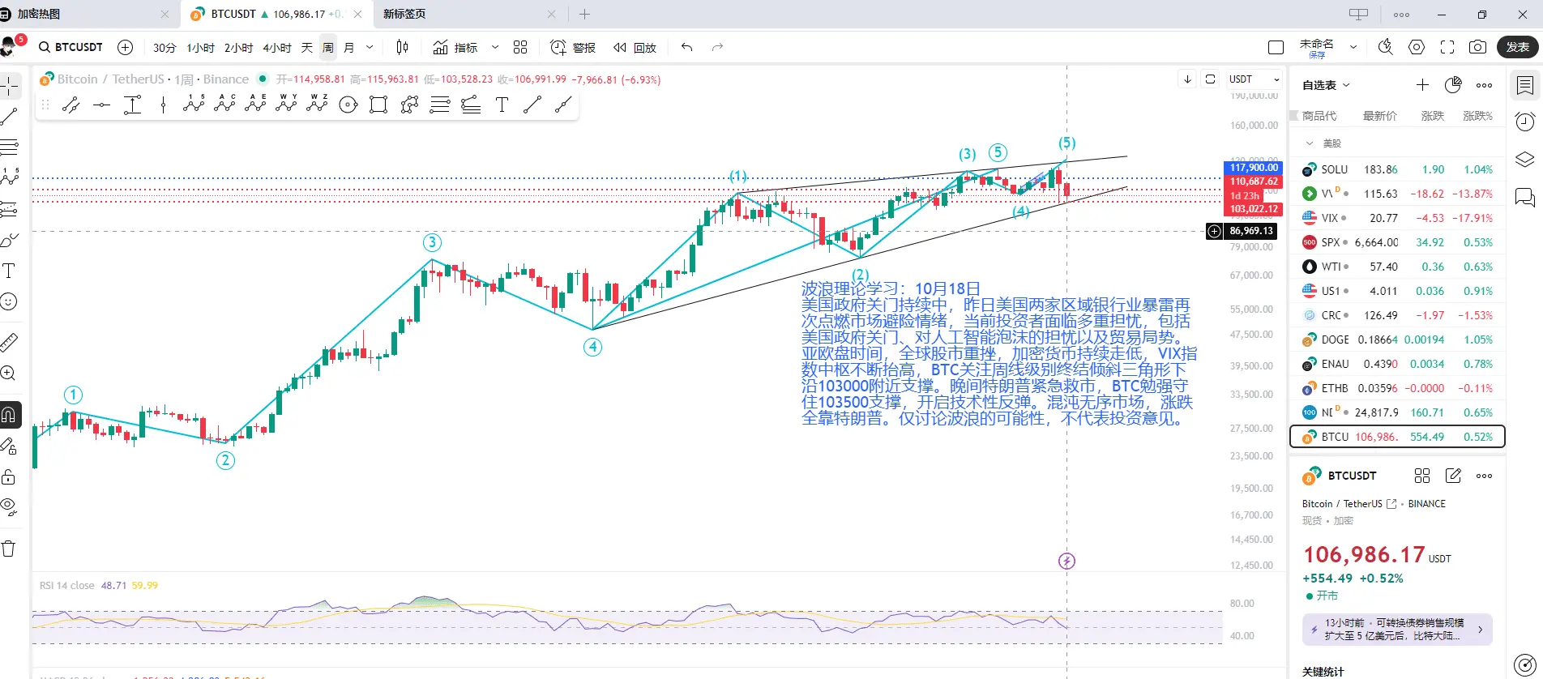Select the text annotation tool in left sidebar
The height and width of the screenshot is (679, 1543).
point(10,271)
